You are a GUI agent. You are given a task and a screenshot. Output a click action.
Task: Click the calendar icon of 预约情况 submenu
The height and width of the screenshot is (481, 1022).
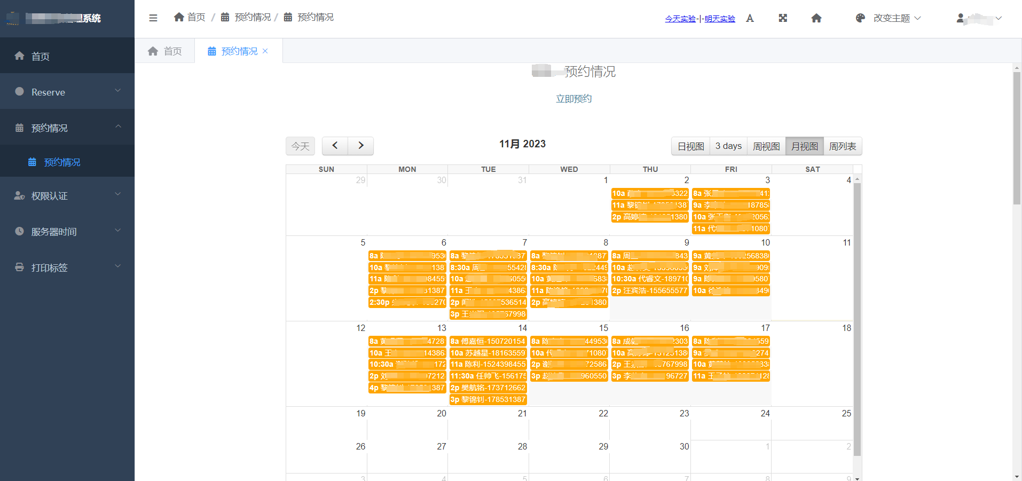(x=32, y=162)
